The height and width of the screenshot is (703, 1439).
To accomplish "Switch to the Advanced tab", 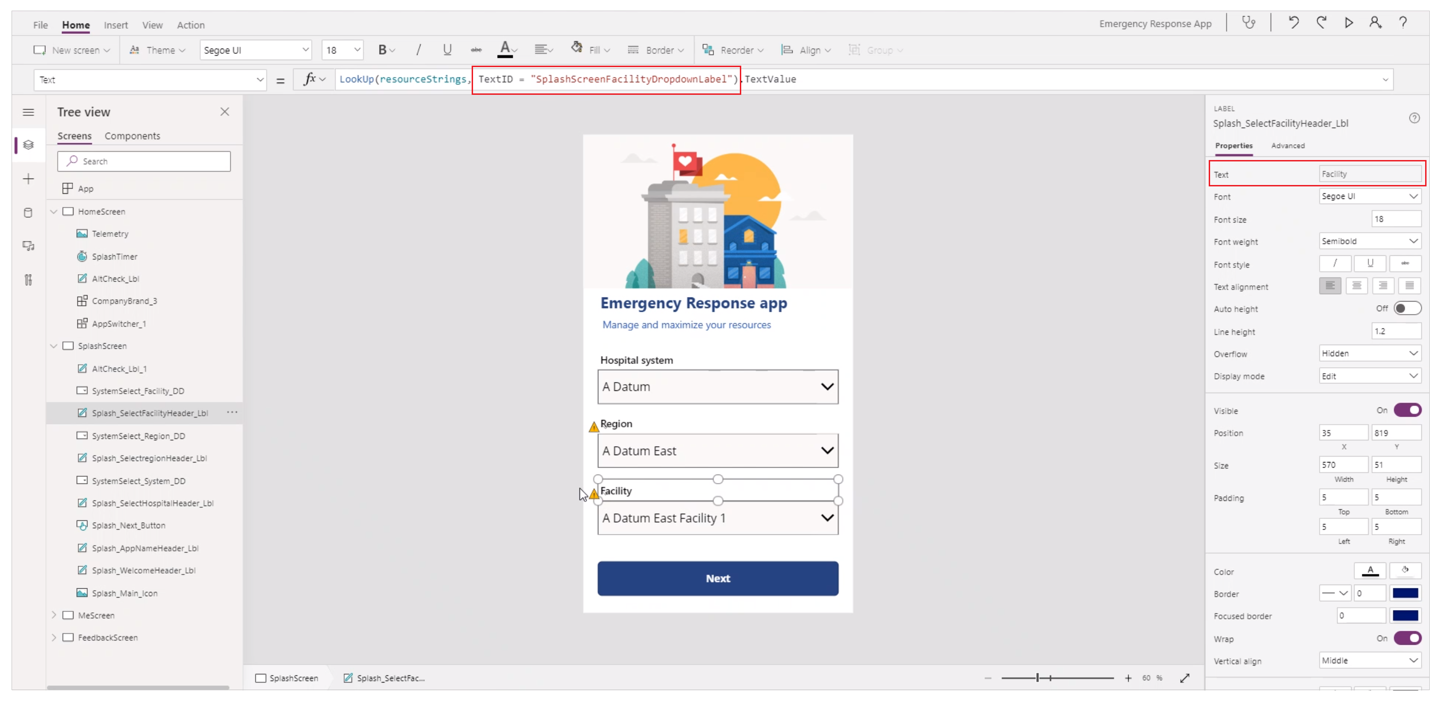I will tap(1289, 145).
